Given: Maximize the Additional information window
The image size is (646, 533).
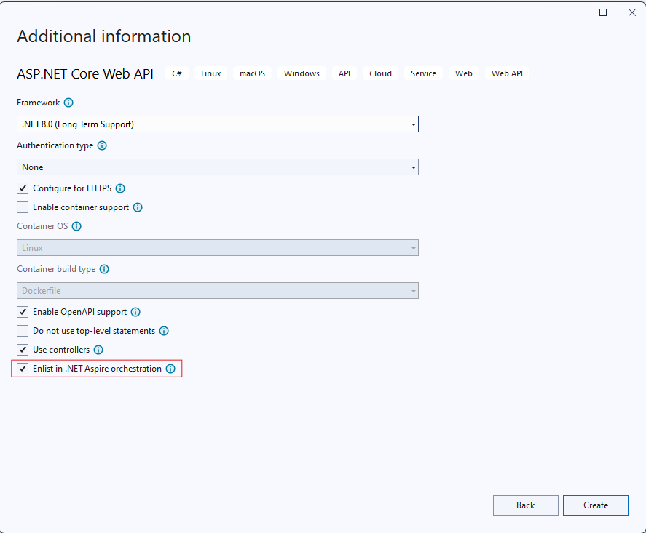Looking at the screenshot, I should [x=603, y=12].
